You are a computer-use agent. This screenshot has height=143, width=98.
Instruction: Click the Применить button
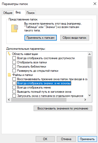pos(87,139)
